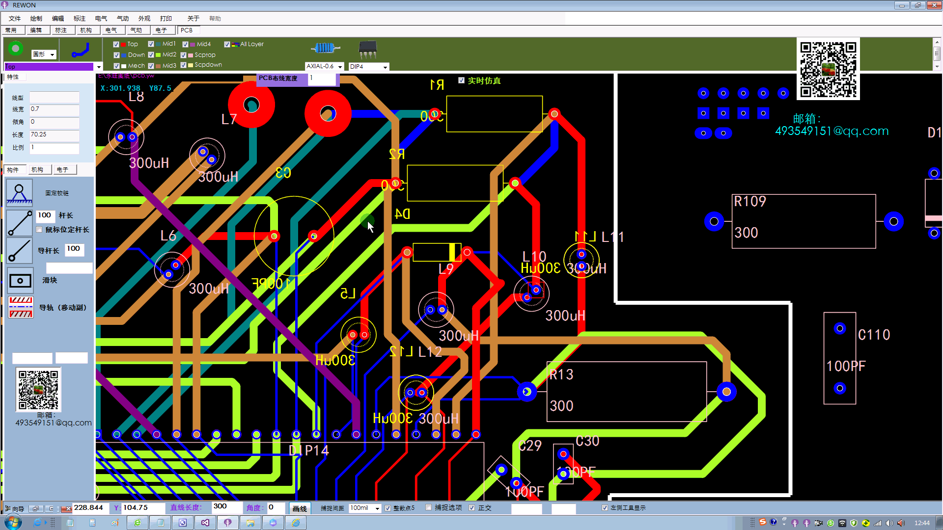Viewport: 943px width, 530px height.
Task: Open the 打印 print menu
Action: [166, 19]
